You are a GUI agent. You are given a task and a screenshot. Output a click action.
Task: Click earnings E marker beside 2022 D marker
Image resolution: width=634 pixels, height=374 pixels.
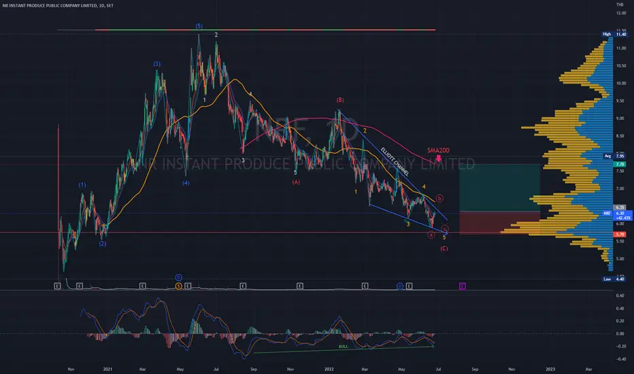(x=410, y=286)
